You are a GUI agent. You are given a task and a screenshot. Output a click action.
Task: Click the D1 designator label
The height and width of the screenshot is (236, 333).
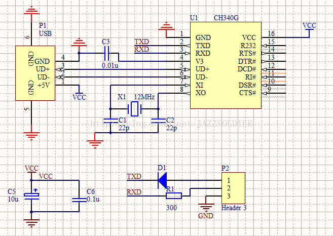tap(162, 168)
